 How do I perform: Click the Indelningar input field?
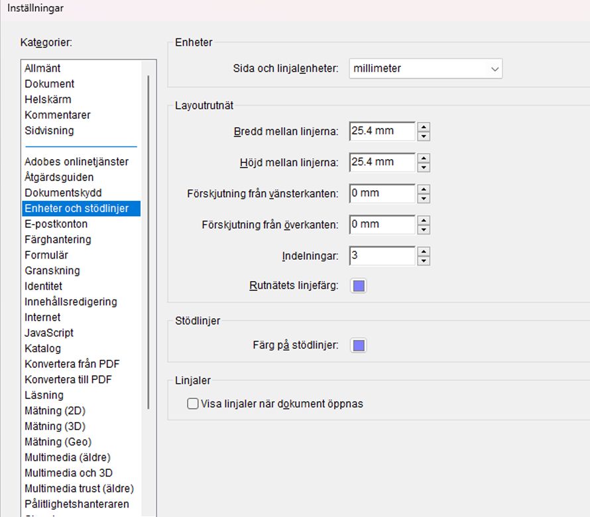[x=382, y=255]
